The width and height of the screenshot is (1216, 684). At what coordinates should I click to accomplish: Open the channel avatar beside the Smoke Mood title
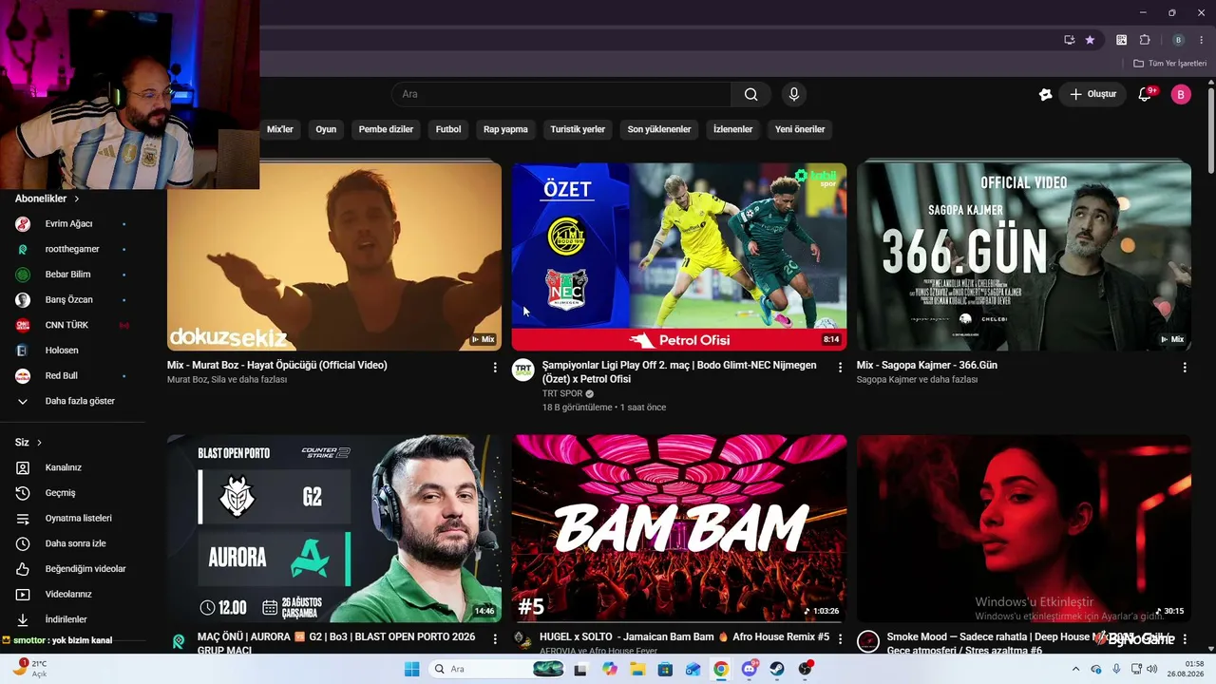(868, 641)
